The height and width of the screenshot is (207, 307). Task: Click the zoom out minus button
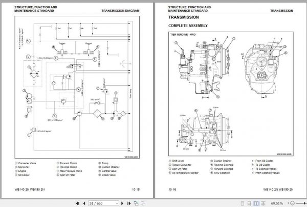coord(292,203)
